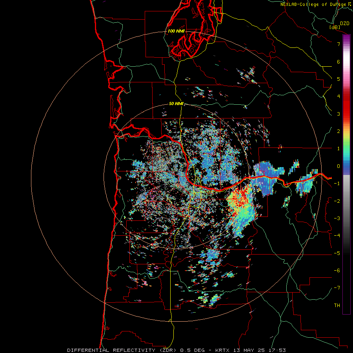Click the -7 value on the color scale
This screenshot has width=353, height=353.
coord(337,288)
